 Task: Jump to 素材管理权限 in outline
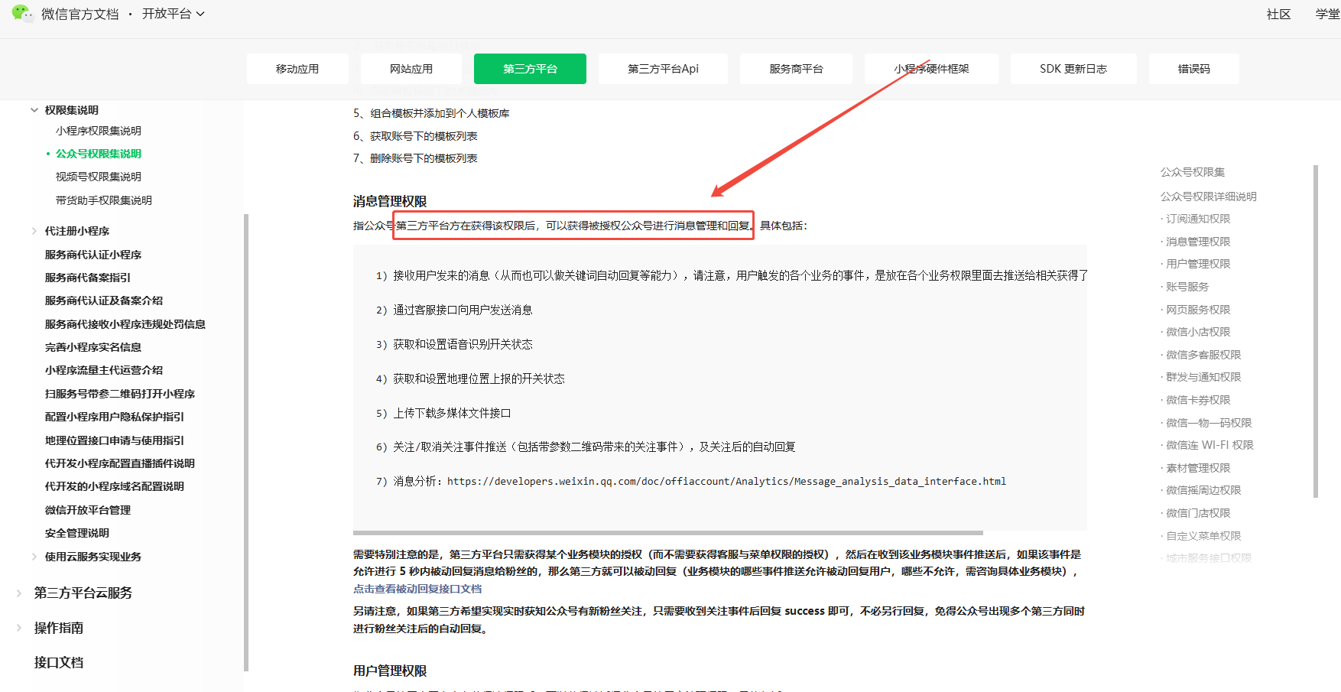[1198, 468]
